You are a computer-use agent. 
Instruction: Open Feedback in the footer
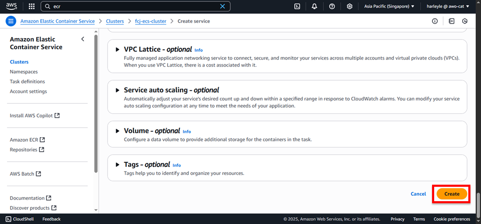pyautogui.click(x=51, y=219)
